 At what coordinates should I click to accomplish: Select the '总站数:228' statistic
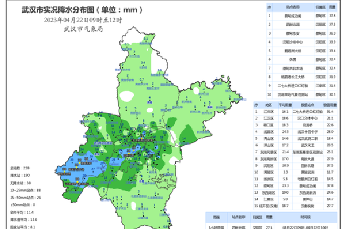pyautogui.click(x=20, y=168)
